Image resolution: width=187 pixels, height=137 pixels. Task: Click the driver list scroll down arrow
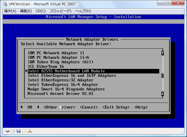163,93
